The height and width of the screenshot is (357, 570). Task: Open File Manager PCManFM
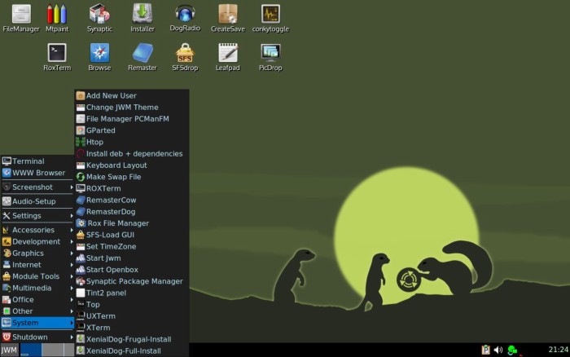[x=132, y=119]
